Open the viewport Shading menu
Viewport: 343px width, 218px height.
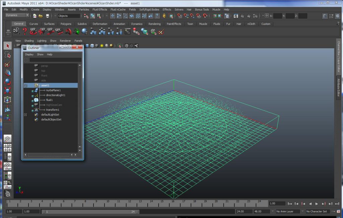click(29, 41)
